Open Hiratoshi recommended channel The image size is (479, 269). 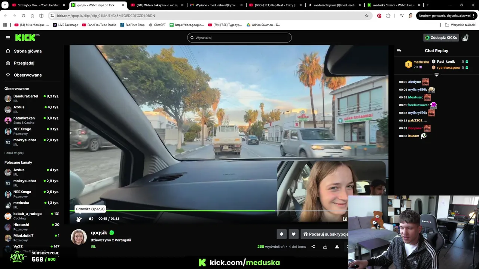[32, 227]
